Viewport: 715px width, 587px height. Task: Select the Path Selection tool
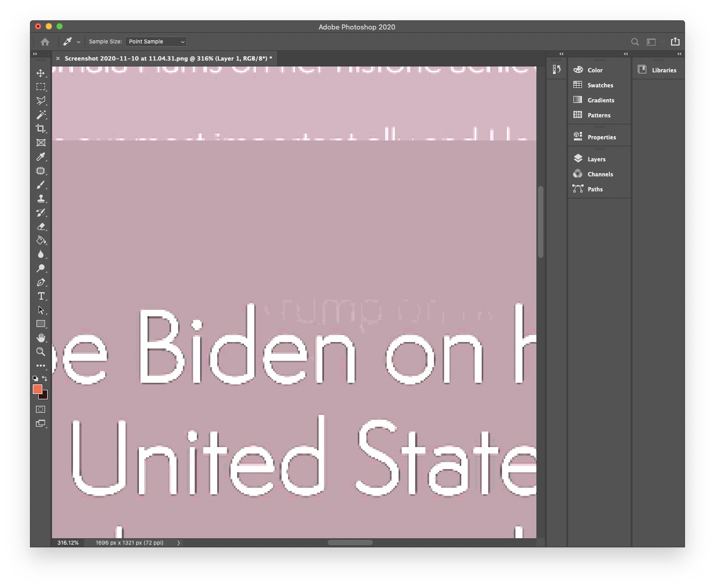click(41, 310)
